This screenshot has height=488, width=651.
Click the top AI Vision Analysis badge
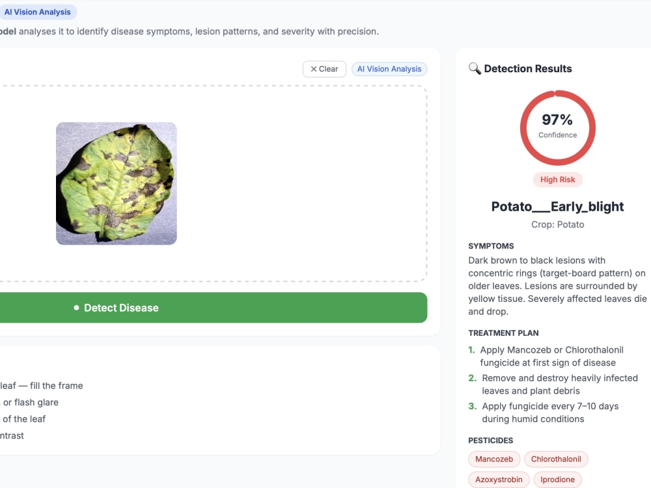tap(37, 12)
